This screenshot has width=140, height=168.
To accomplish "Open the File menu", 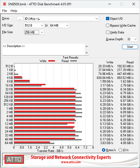I will pos(5,11).
